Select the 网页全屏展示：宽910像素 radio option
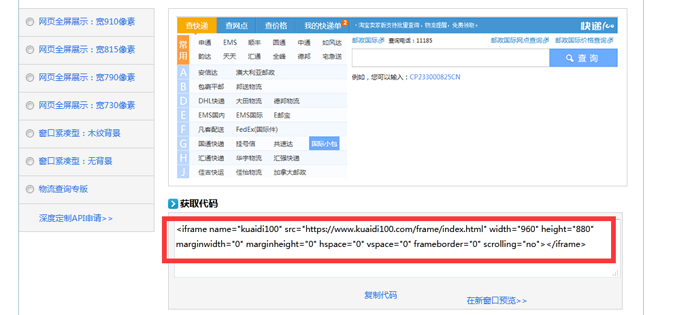 pyautogui.click(x=29, y=21)
